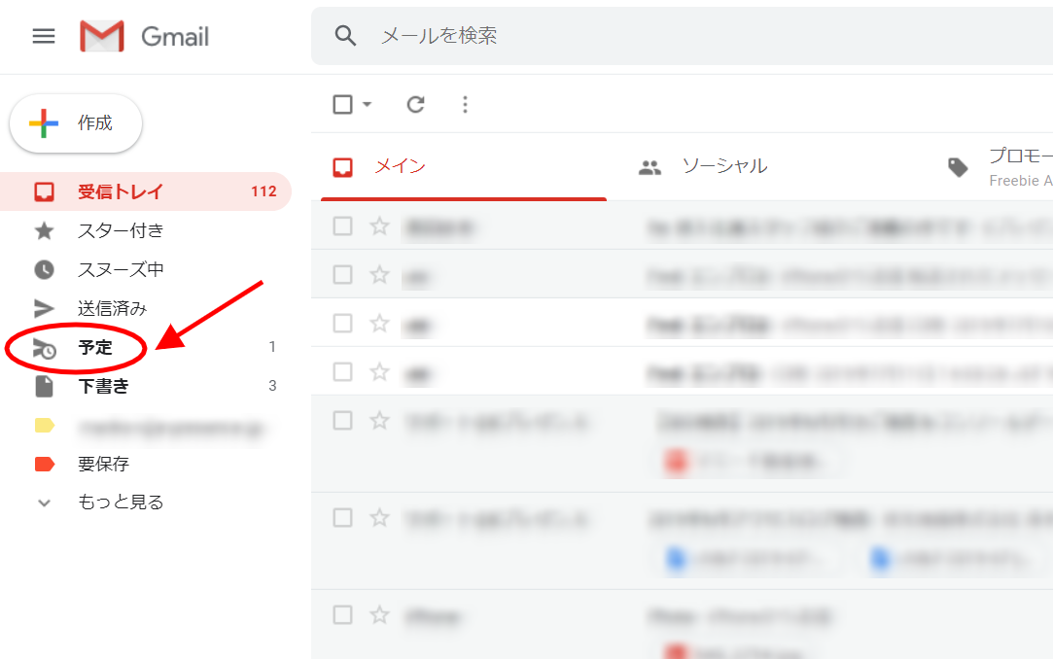Check the first email's checkbox
1053x659 pixels.
click(x=342, y=226)
